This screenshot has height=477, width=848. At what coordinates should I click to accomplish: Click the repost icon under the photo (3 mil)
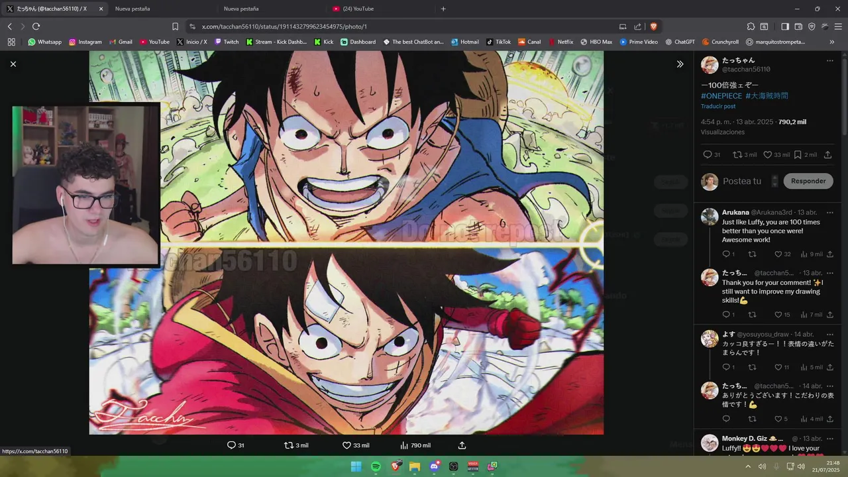[288, 445]
